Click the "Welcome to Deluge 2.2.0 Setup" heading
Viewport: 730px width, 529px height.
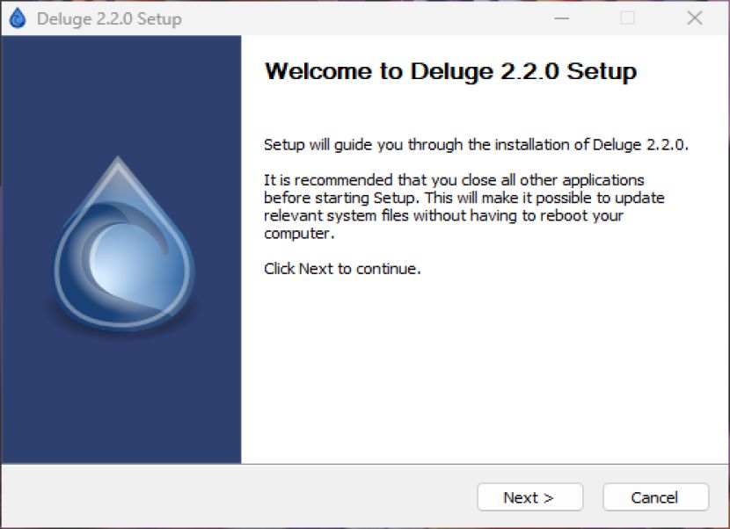[x=450, y=72]
